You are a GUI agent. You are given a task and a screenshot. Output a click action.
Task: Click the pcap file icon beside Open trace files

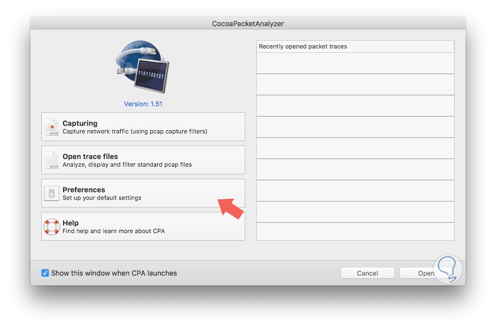[x=52, y=160]
